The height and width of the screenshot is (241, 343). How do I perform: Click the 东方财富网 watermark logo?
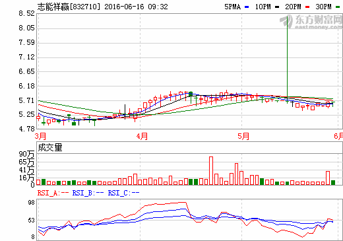click(x=311, y=22)
